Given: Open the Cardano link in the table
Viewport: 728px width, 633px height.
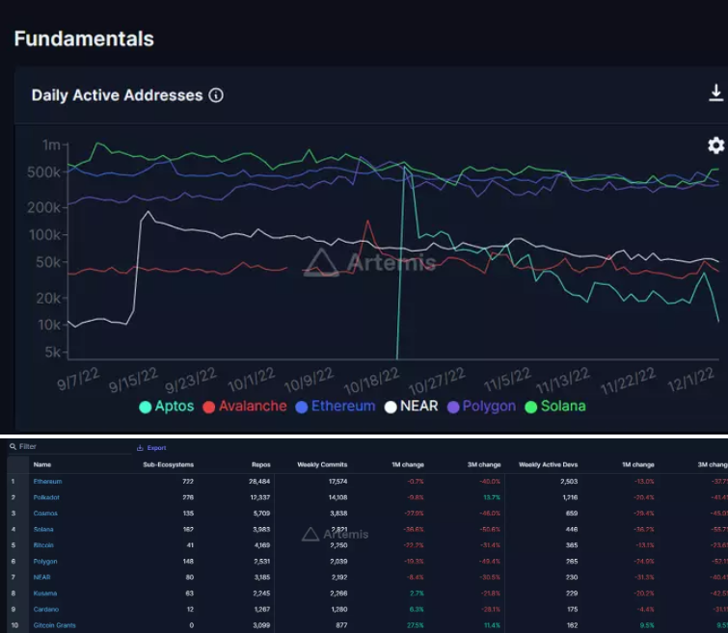Looking at the screenshot, I should pyautogui.click(x=46, y=609).
